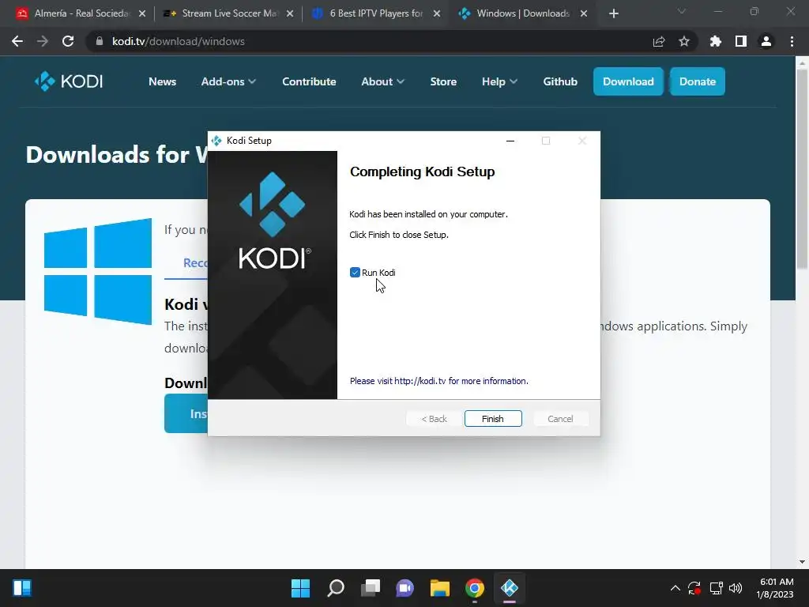Click the Donate button in the header
Screen dimensions: 809x607
(697, 81)
